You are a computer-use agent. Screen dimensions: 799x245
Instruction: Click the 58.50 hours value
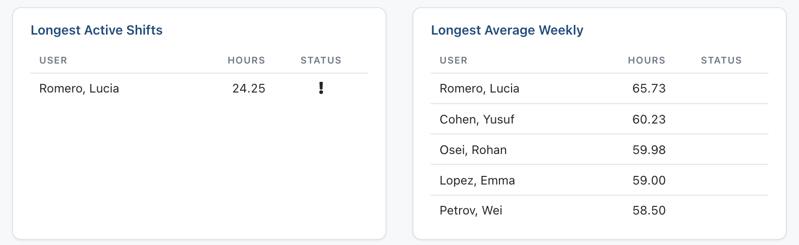click(649, 210)
